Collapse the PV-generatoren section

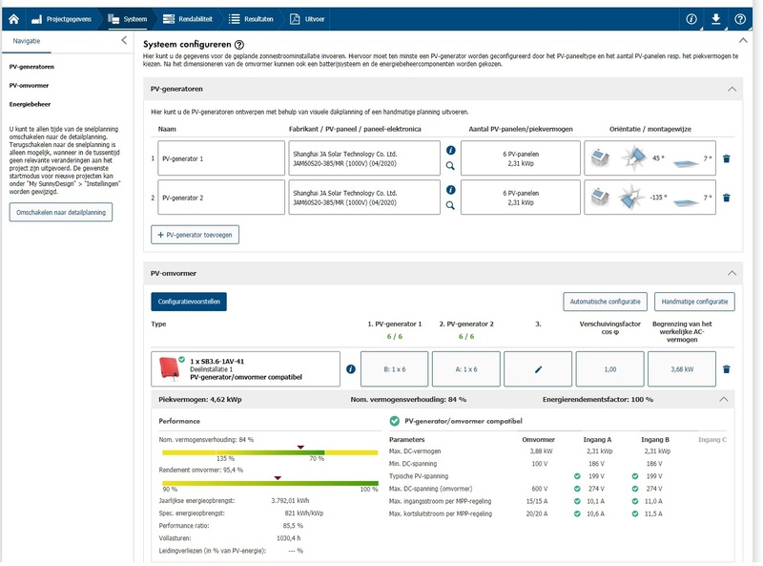click(732, 89)
